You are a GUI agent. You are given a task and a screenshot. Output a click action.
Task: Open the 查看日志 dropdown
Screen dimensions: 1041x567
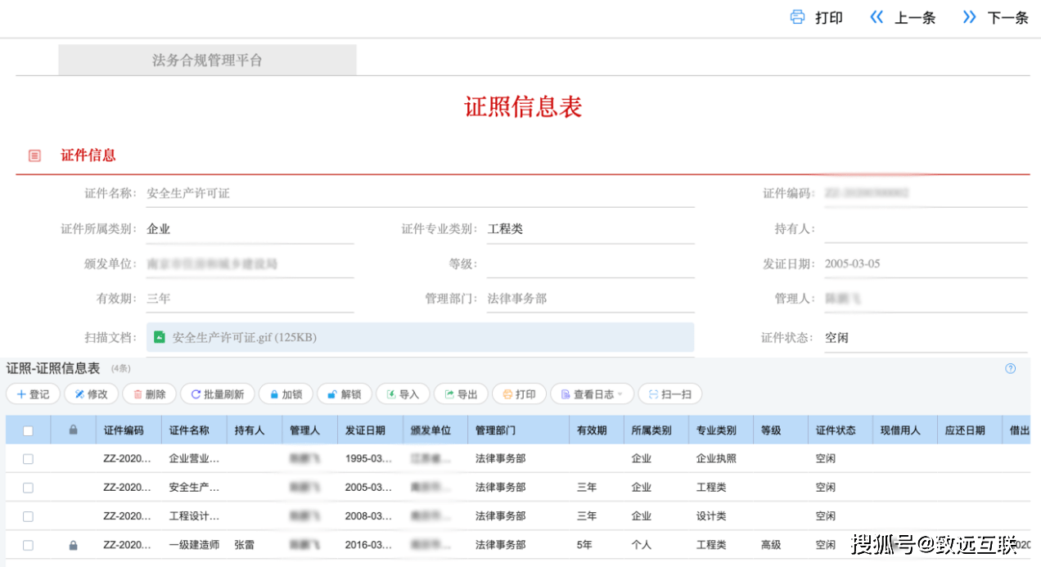pos(592,394)
